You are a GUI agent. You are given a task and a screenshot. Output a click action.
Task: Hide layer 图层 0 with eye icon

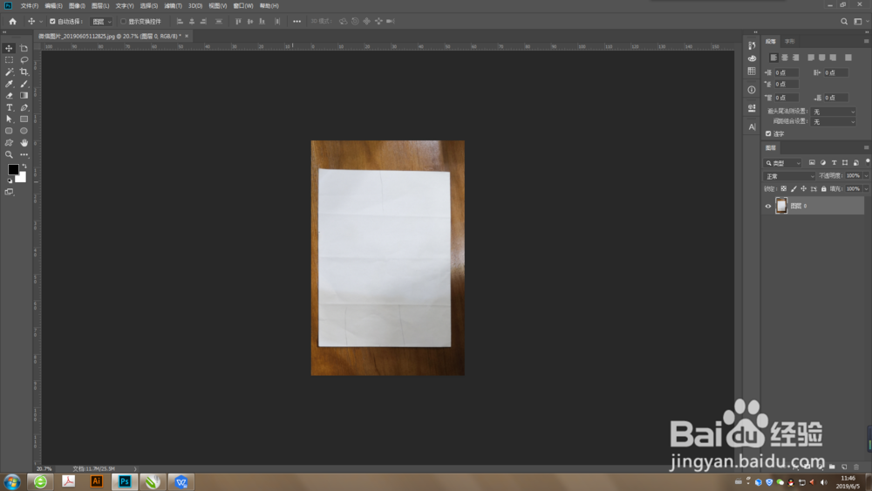tap(768, 206)
